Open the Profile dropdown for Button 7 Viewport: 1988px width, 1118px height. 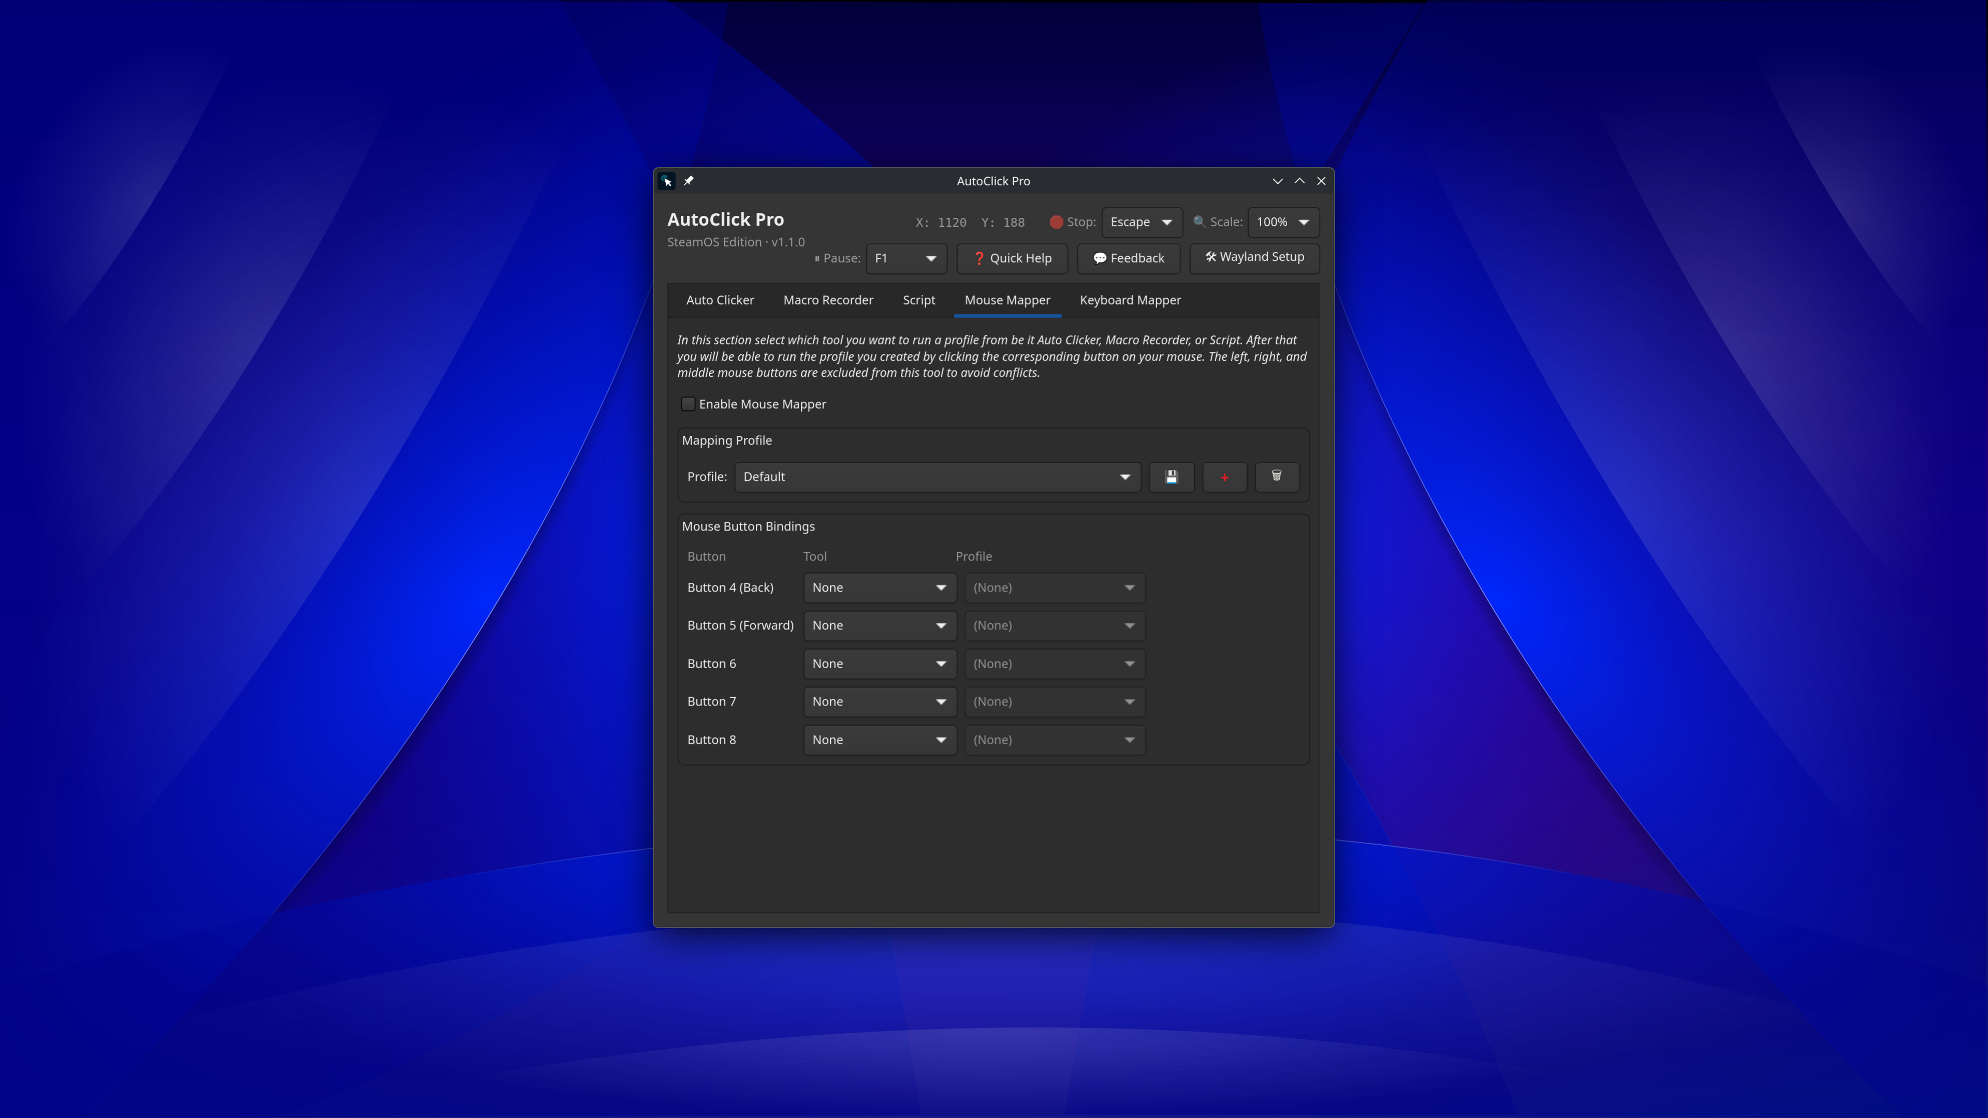pos(1055,701)
